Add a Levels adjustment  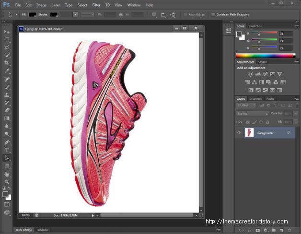(x=258, y=74)
